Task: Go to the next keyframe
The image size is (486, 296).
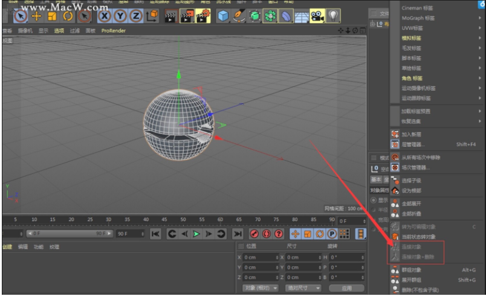Action: (221, 234)
